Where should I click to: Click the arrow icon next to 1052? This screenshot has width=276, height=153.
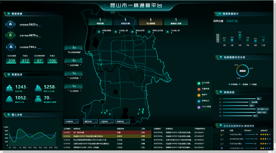pos(10,98)
